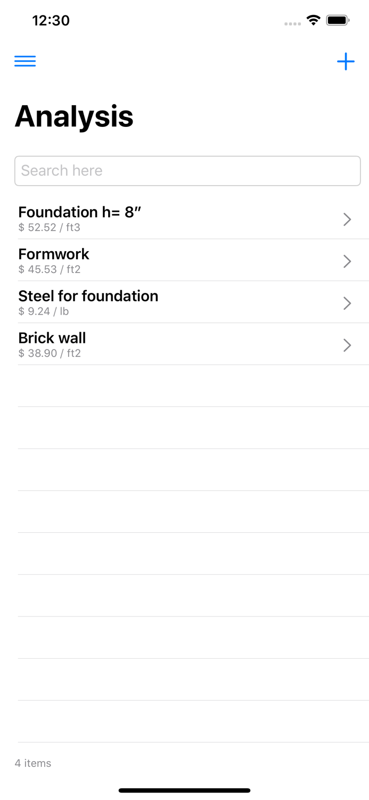Click the battery status icon
Viewport: 369px width, 800px height.
(338, 20)
